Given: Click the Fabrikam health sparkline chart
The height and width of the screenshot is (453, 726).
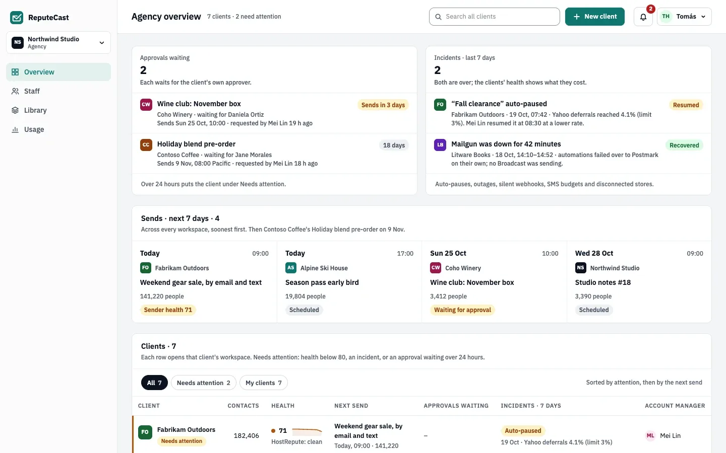Looking at the screenshot, I should point(307,431).
